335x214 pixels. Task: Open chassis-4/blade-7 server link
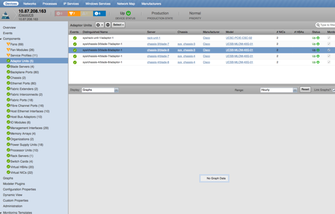pos(158,56)
